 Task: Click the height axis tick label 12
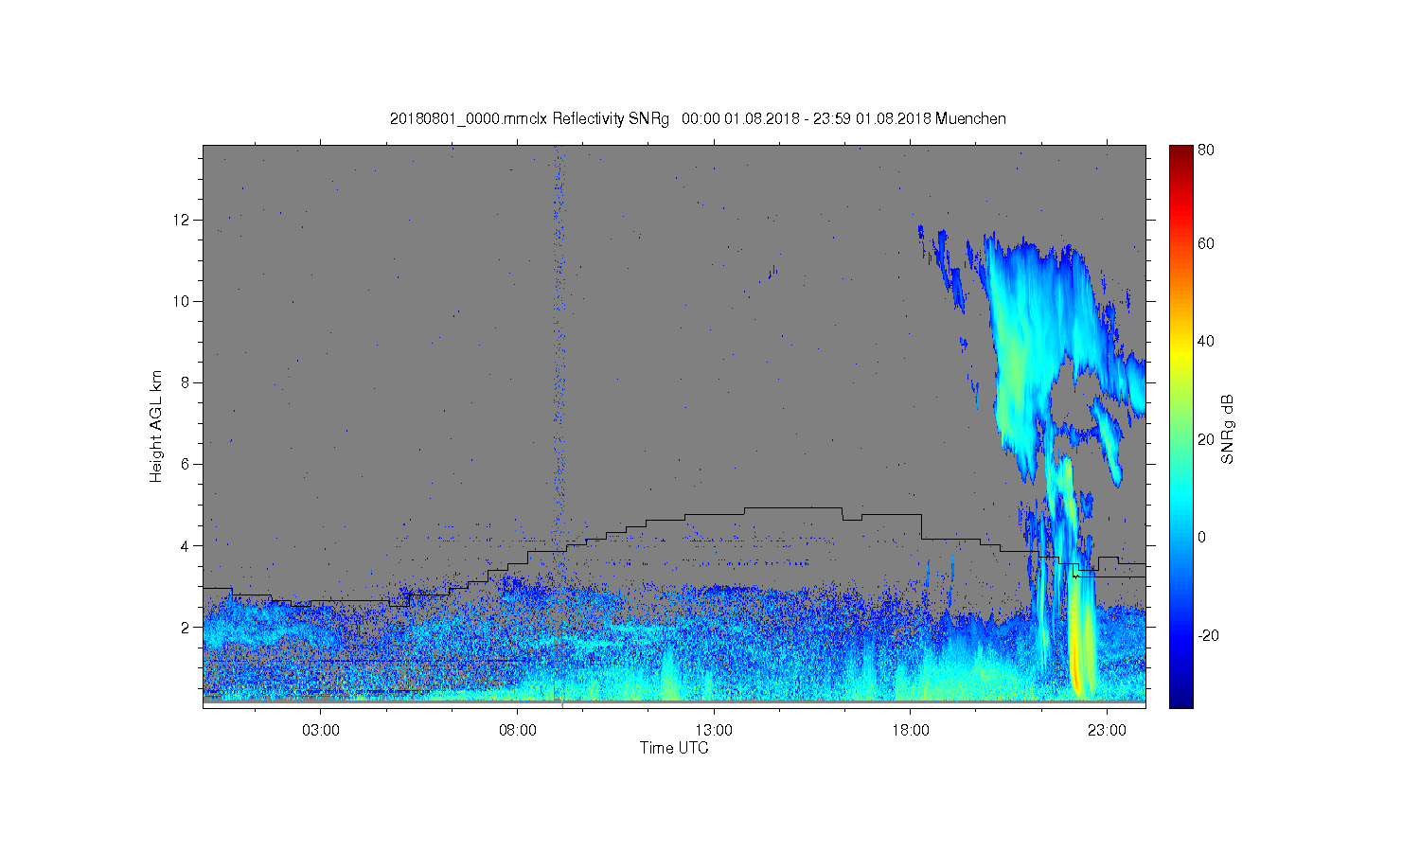[x=183, y=220]
